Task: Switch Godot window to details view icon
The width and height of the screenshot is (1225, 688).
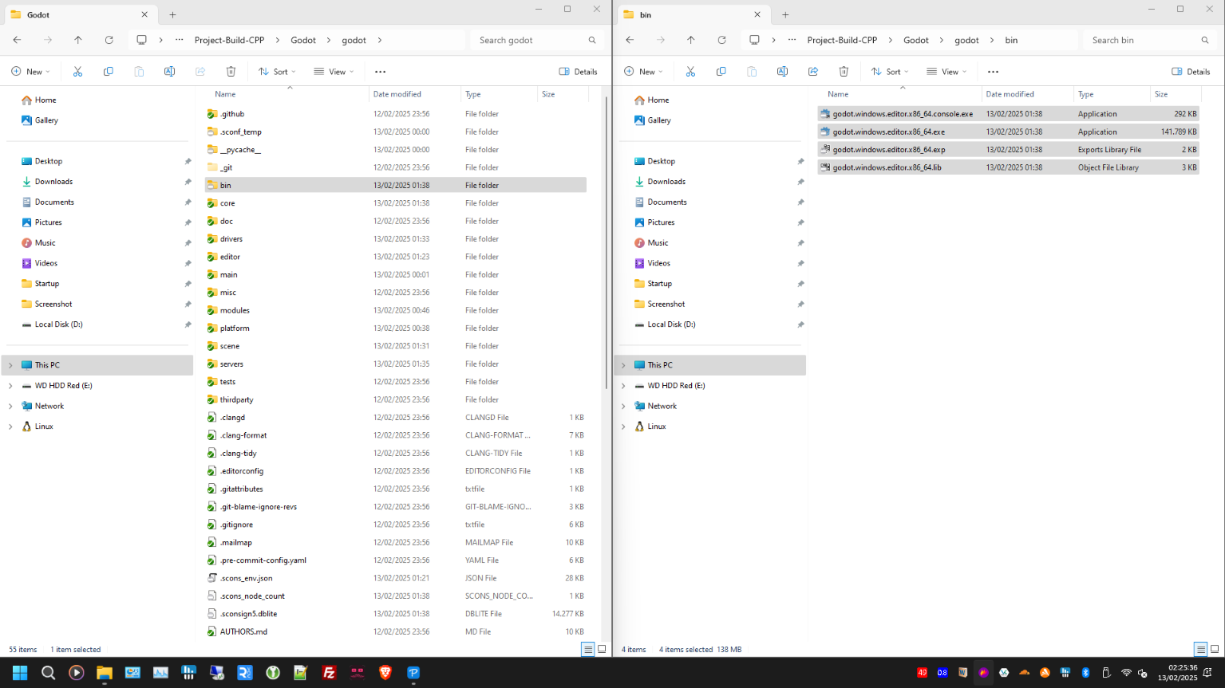Action: point(588,649)
